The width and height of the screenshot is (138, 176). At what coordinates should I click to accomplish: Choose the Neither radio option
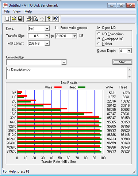pos(99,43)
